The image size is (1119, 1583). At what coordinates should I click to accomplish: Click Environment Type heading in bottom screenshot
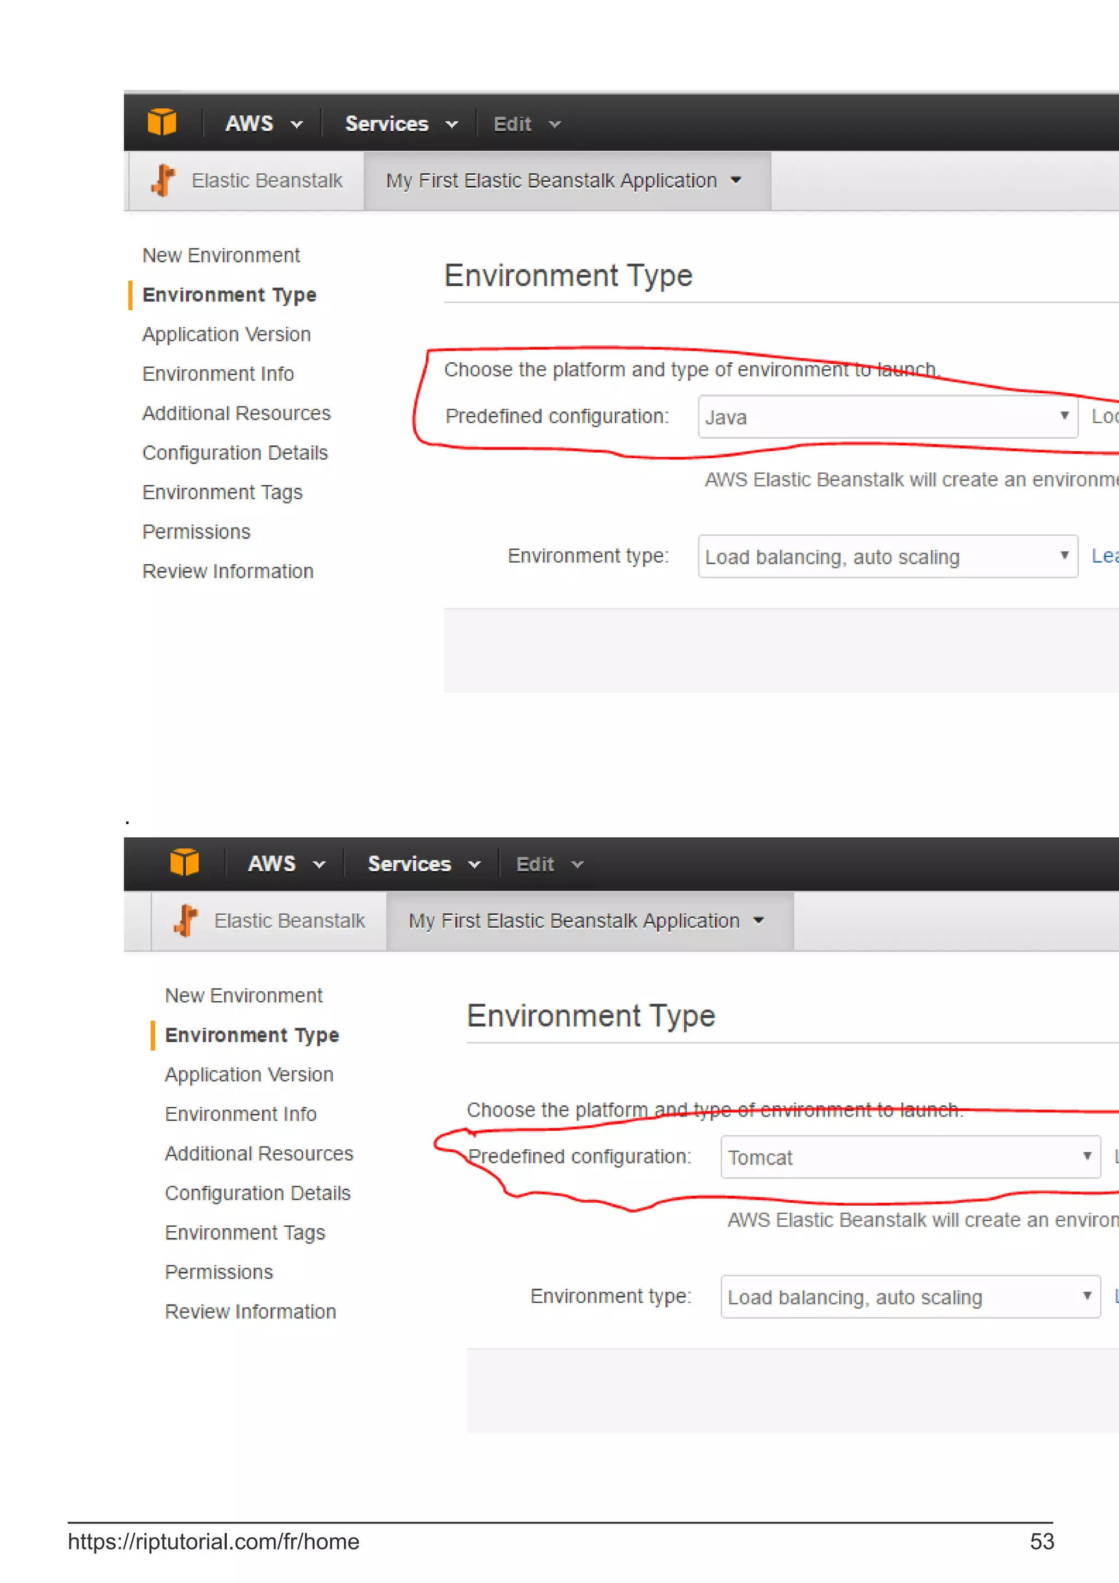tap(591, 1016)
